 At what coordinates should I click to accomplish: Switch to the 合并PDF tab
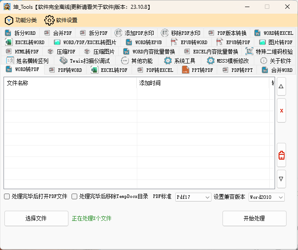[x=58, y=33]
